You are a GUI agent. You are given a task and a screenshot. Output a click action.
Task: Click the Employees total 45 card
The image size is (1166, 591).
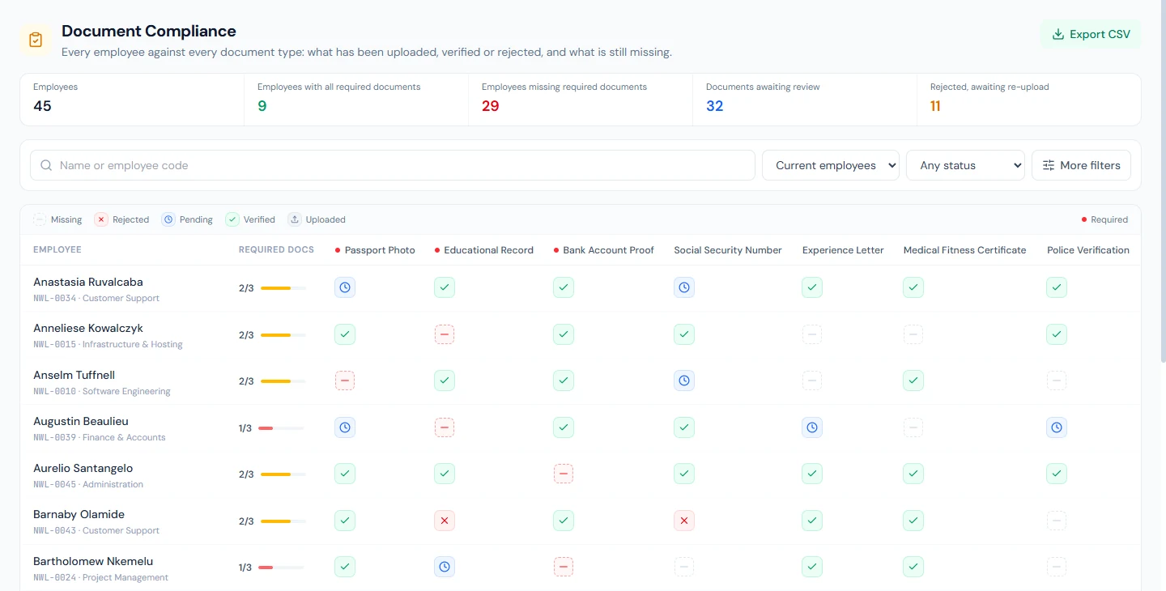click(132, 100)
